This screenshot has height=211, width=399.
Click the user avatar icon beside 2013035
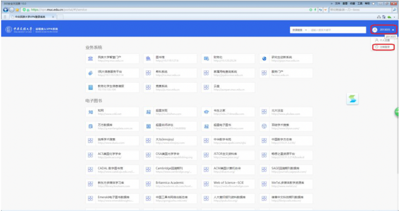[x=375, y=30]
